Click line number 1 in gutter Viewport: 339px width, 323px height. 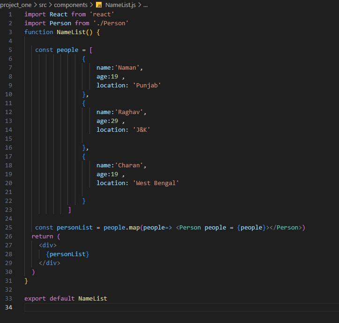[10, 14]
